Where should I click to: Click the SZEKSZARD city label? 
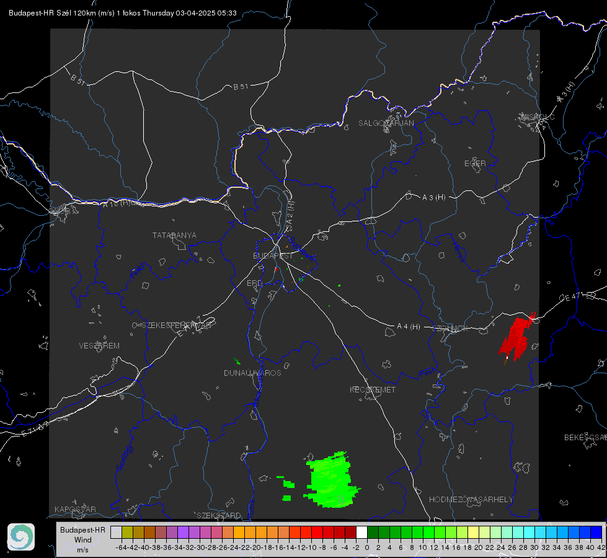219,515
